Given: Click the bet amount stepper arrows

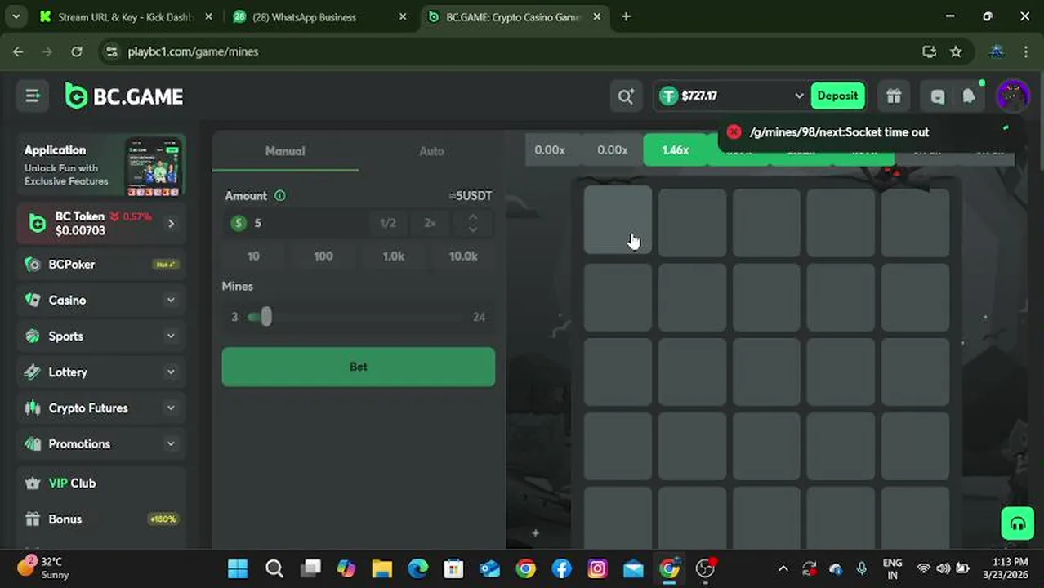Looking at the screenshot, I should tap(472, 223).
